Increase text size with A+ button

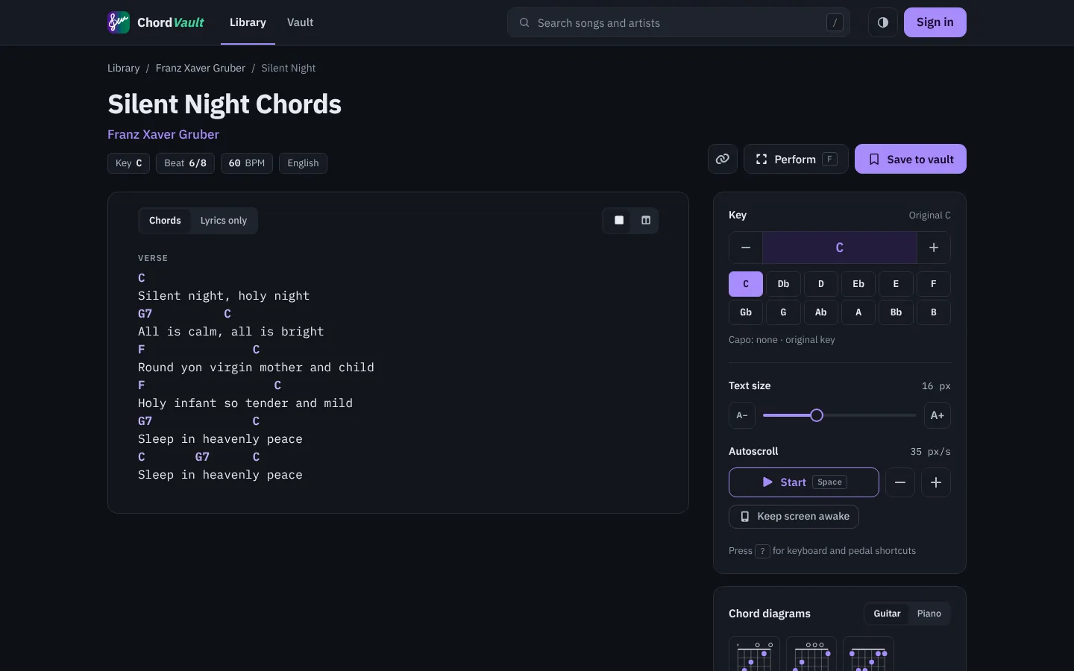click(938, 415)
